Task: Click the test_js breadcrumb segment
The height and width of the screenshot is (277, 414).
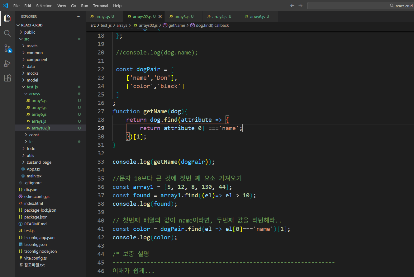Action: (106, 25)
